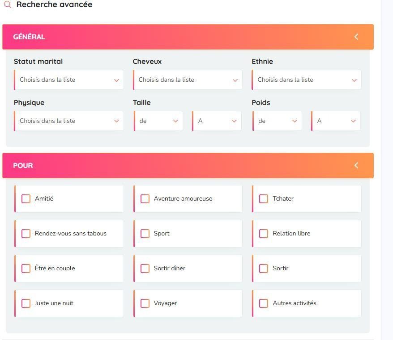
Task: Collapse the GÉNÉRAL section with its chevron
Action: (x=356, y=37)
